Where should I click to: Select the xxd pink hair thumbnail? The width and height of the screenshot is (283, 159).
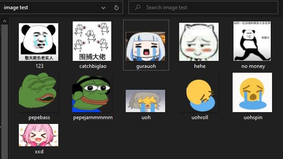tap(39, 135)
